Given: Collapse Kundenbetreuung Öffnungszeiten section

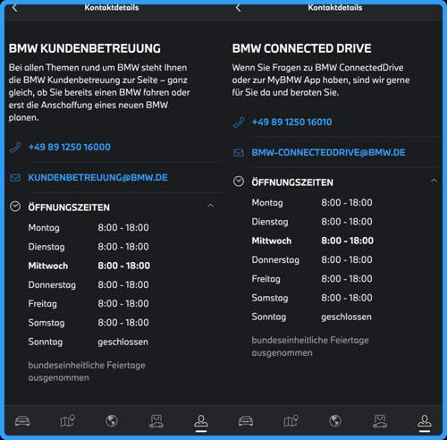Looking at the screenshot, I should (210, 206).
